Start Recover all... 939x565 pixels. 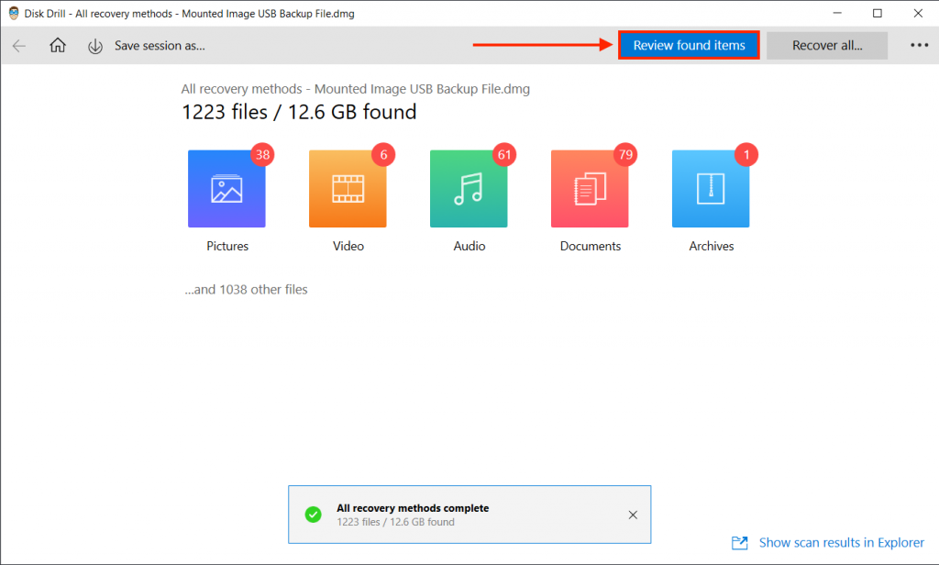click(x=827, y=46)
